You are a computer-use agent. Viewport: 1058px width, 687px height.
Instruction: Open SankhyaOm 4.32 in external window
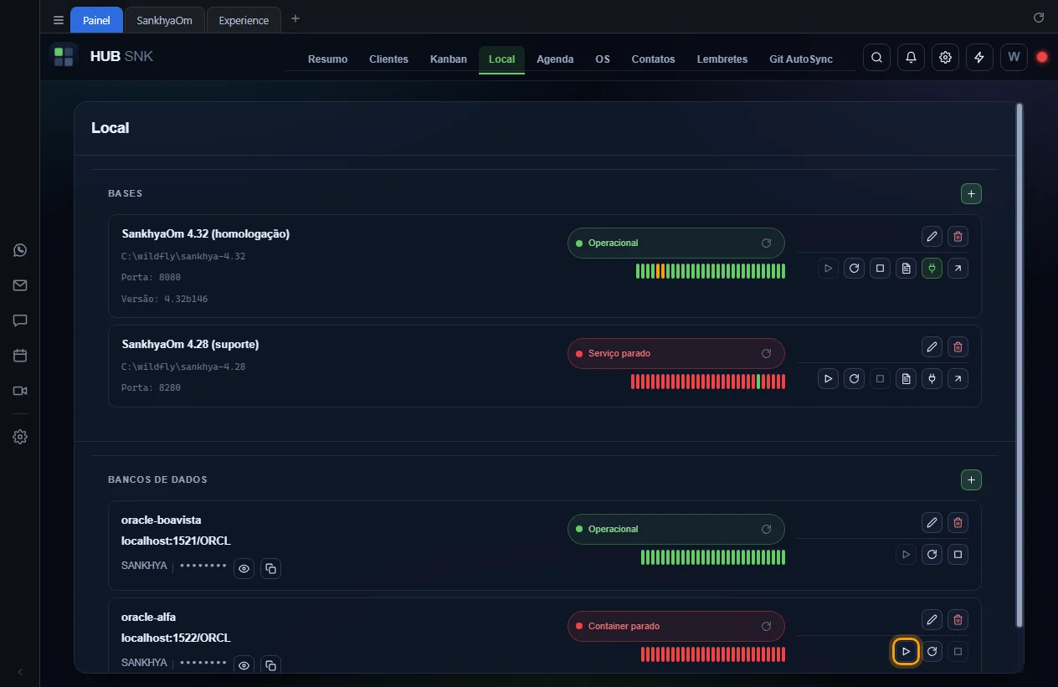958,269
